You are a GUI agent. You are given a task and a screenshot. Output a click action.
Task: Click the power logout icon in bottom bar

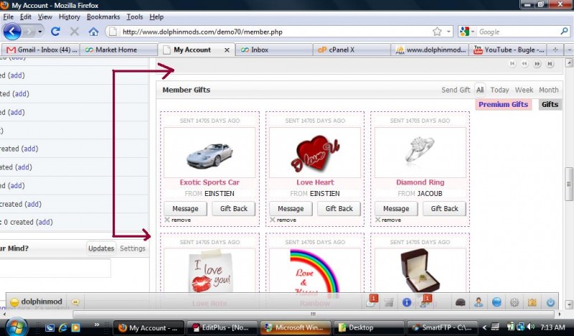[x=550, y=302]
